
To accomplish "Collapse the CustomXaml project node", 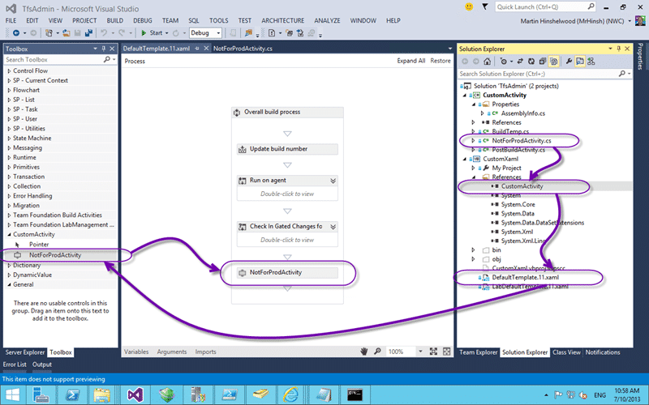I will tap(464, 159).
